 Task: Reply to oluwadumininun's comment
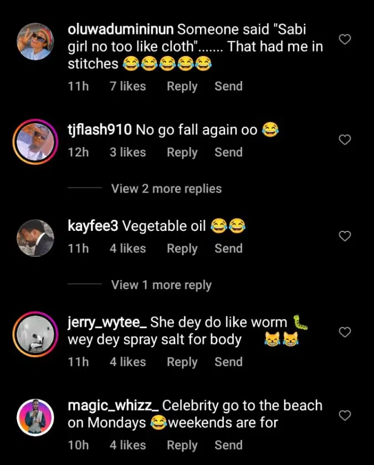click(x=182, y=87)
